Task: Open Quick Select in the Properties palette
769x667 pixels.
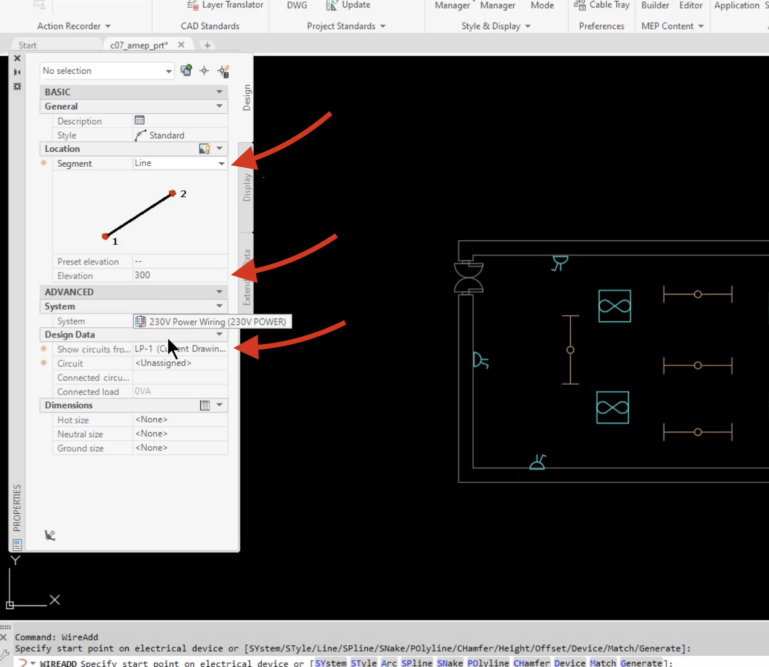Action: [224, 71]
